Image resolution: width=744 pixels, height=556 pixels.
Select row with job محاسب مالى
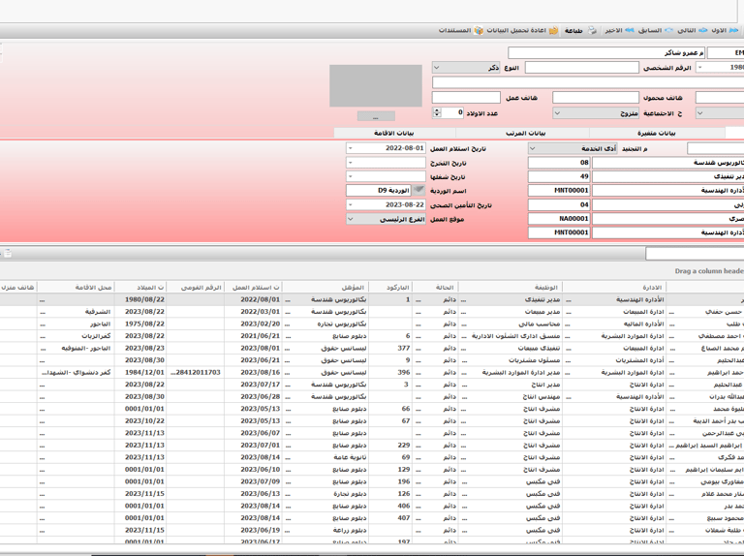372,324
